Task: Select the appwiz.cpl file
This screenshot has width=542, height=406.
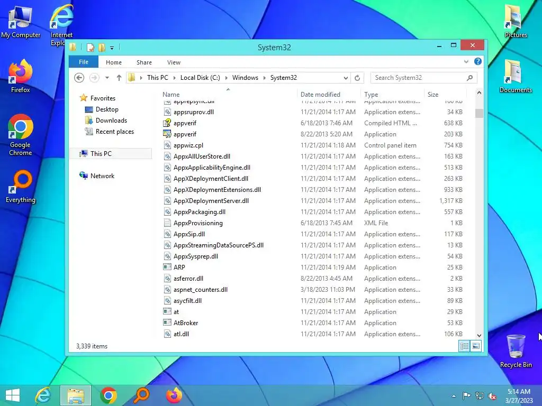Action: click(313, 145)
